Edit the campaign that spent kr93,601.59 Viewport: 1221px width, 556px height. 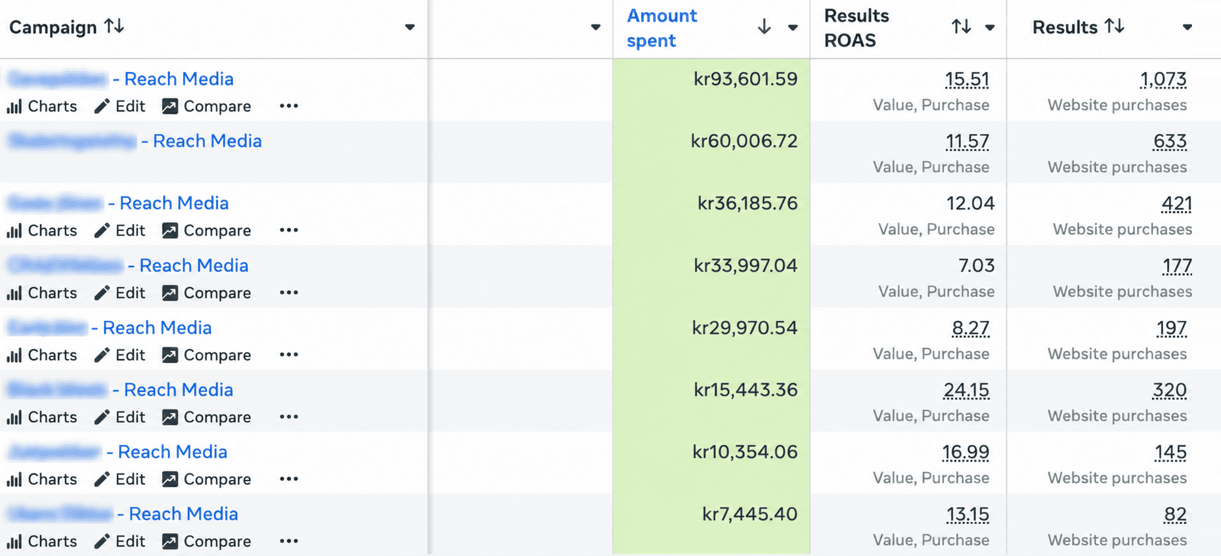(120, 106)
